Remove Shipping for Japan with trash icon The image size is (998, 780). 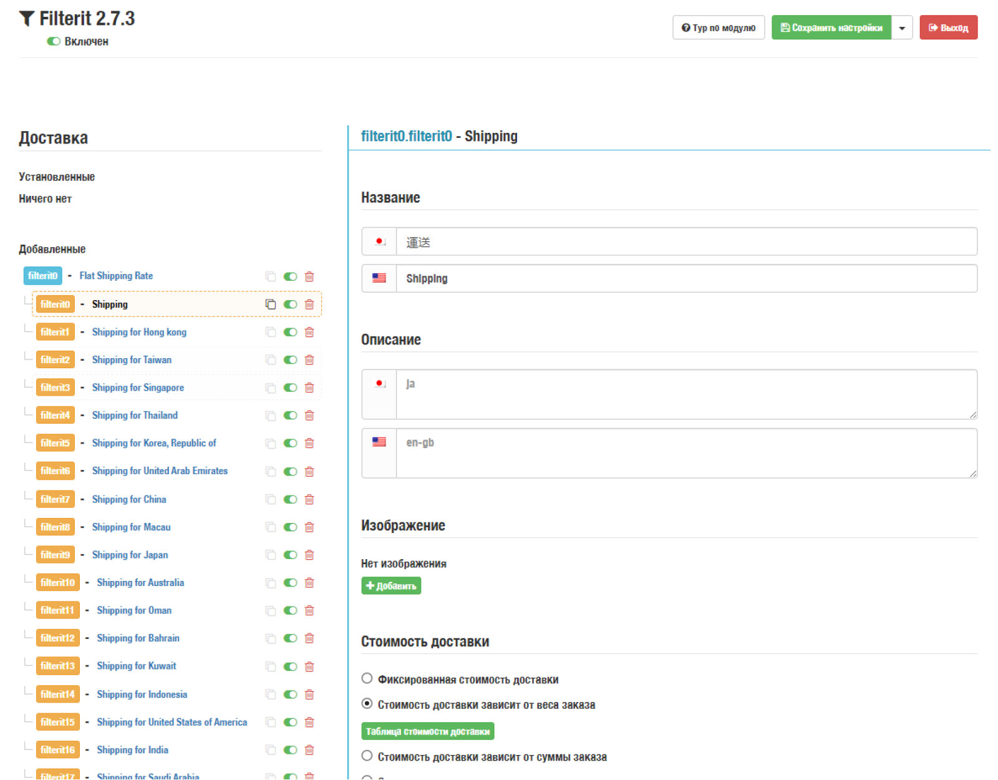tap(309, 555)
